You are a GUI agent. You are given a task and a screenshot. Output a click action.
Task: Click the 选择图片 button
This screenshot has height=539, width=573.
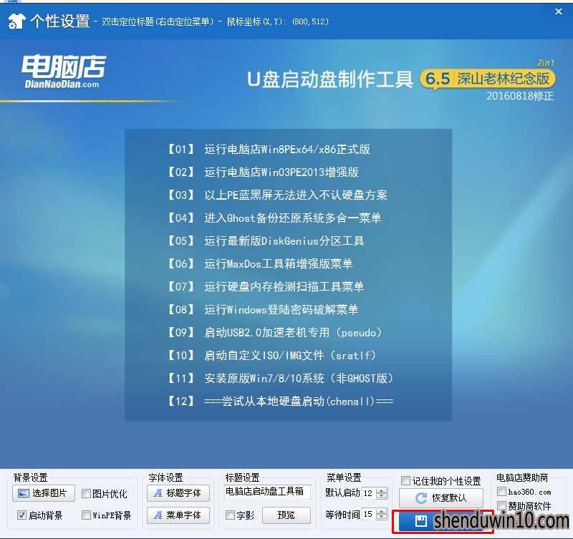[x=44, y=493]
